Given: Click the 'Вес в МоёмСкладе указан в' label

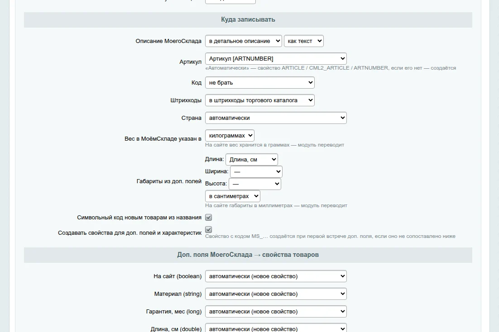Looking at the screenshot, I should (x=163, y=139).
